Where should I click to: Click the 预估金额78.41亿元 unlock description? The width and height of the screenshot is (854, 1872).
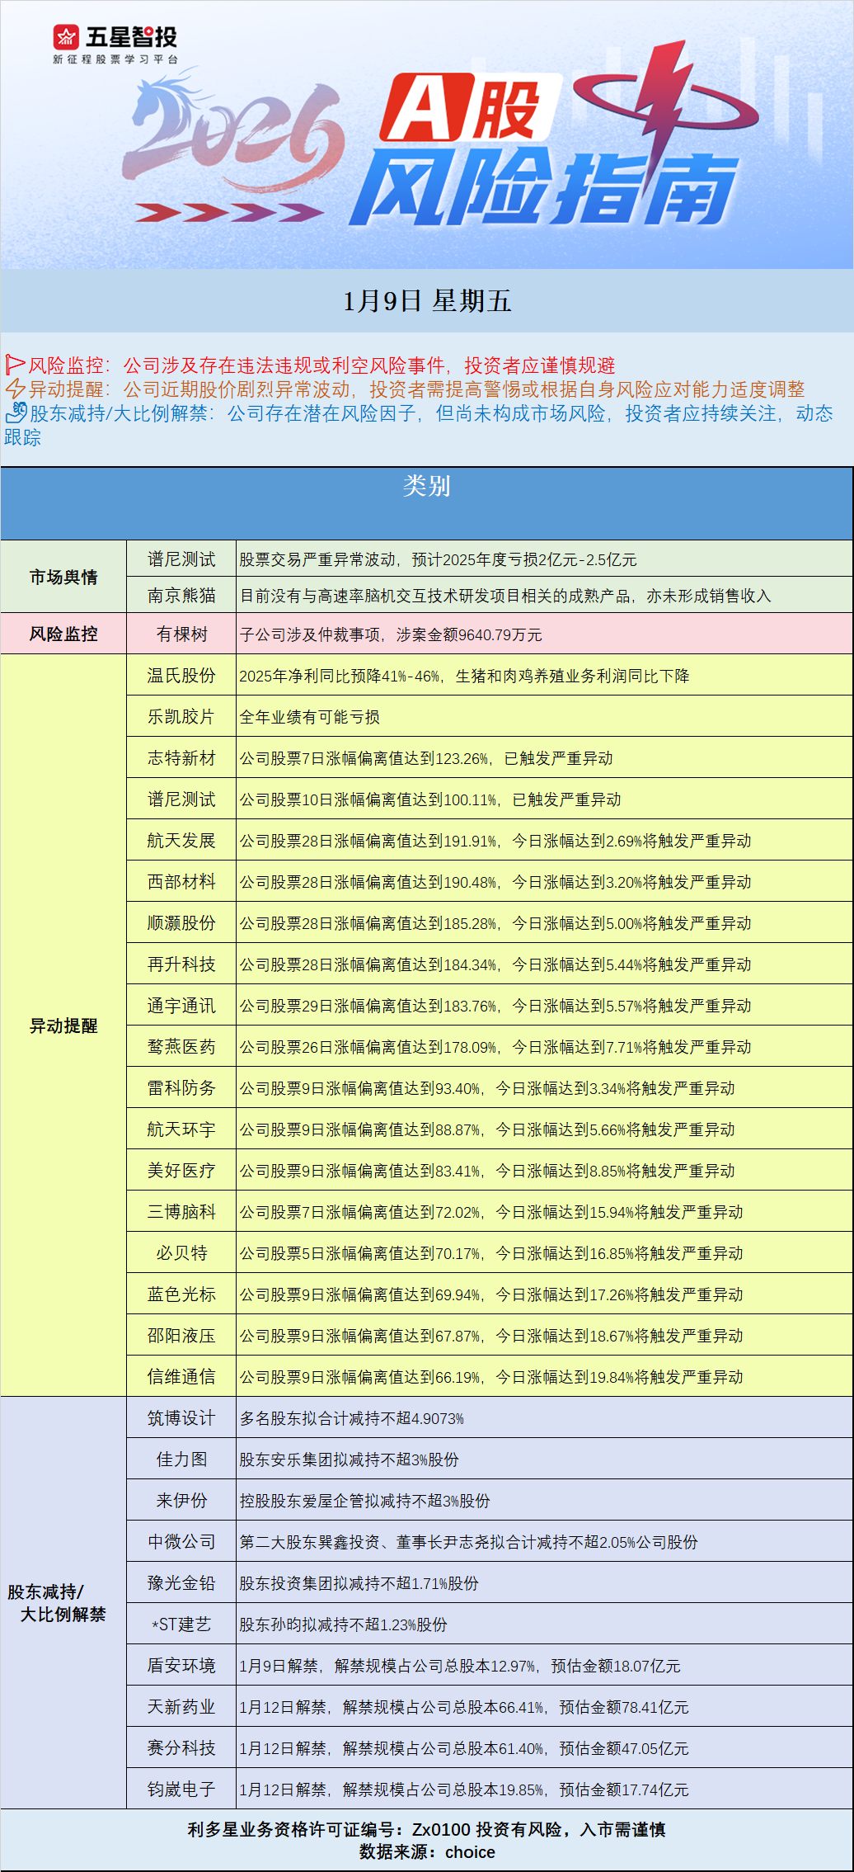point(624,1706)
